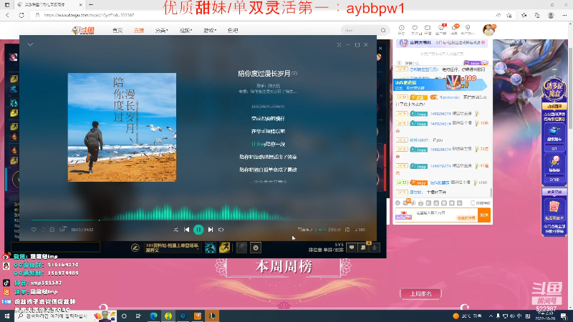This screenshot has height=322, width=573.
Task: Select the Ghost summoner spell in League client
Action: tap(210, 248)
